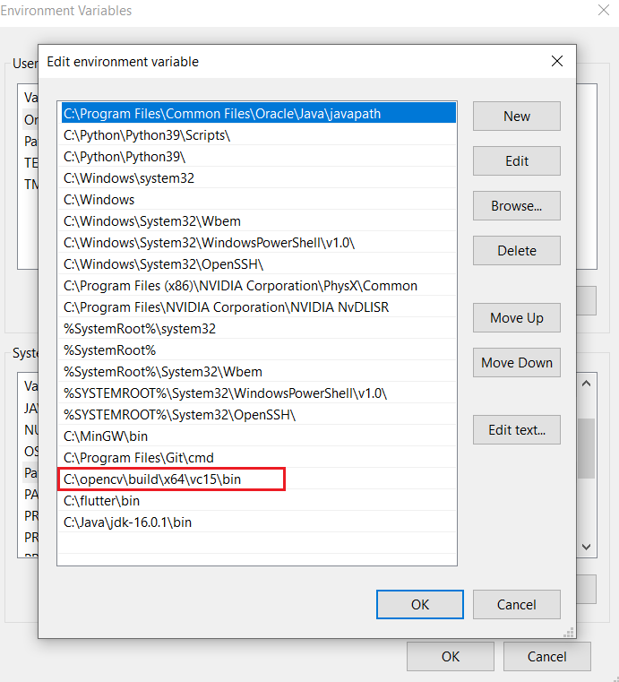Select the %SystemRoot% path entry

(257, 350)
